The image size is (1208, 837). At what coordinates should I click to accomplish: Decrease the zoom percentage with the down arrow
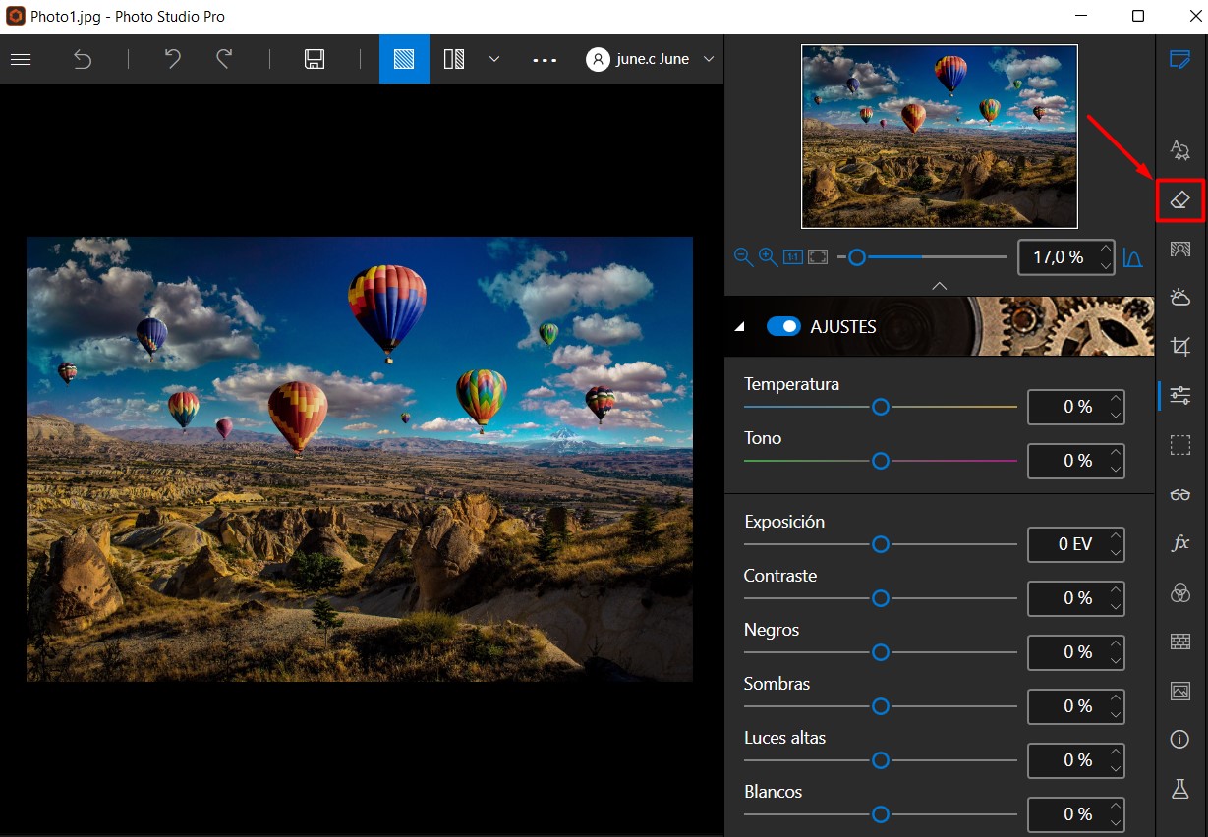1106,266
